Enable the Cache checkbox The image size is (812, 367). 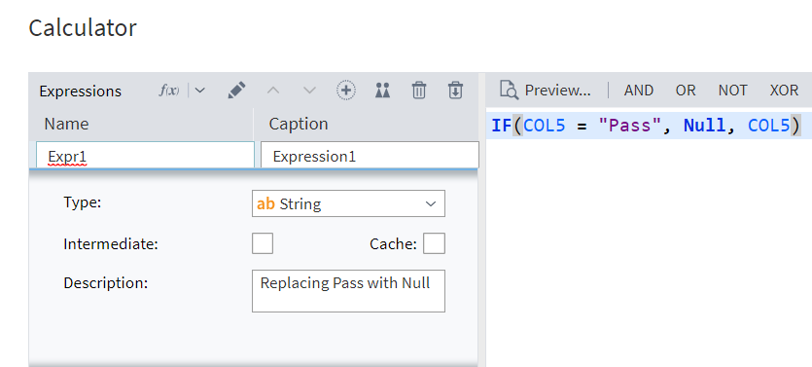(434, 243)
